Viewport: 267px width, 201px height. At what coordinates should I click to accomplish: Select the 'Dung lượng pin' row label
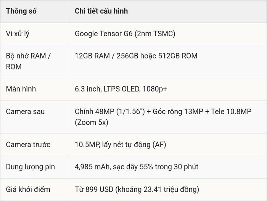(x=30, y=167)
